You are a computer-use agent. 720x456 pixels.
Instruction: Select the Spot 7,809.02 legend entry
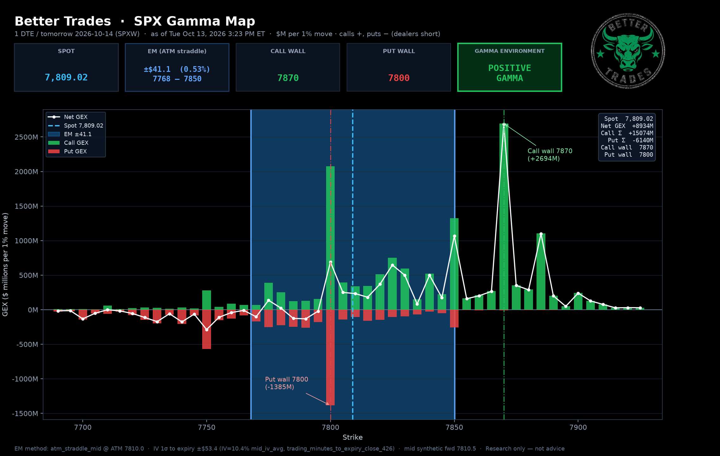(75, 126)
